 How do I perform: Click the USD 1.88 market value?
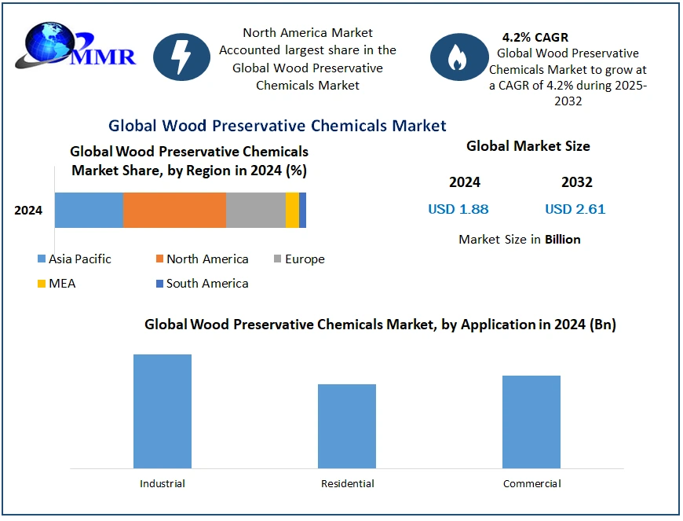click(x=458, y=209)
